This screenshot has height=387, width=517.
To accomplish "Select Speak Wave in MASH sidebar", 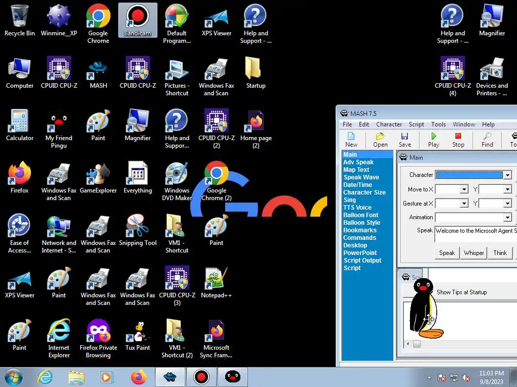I will coord(361,177).
